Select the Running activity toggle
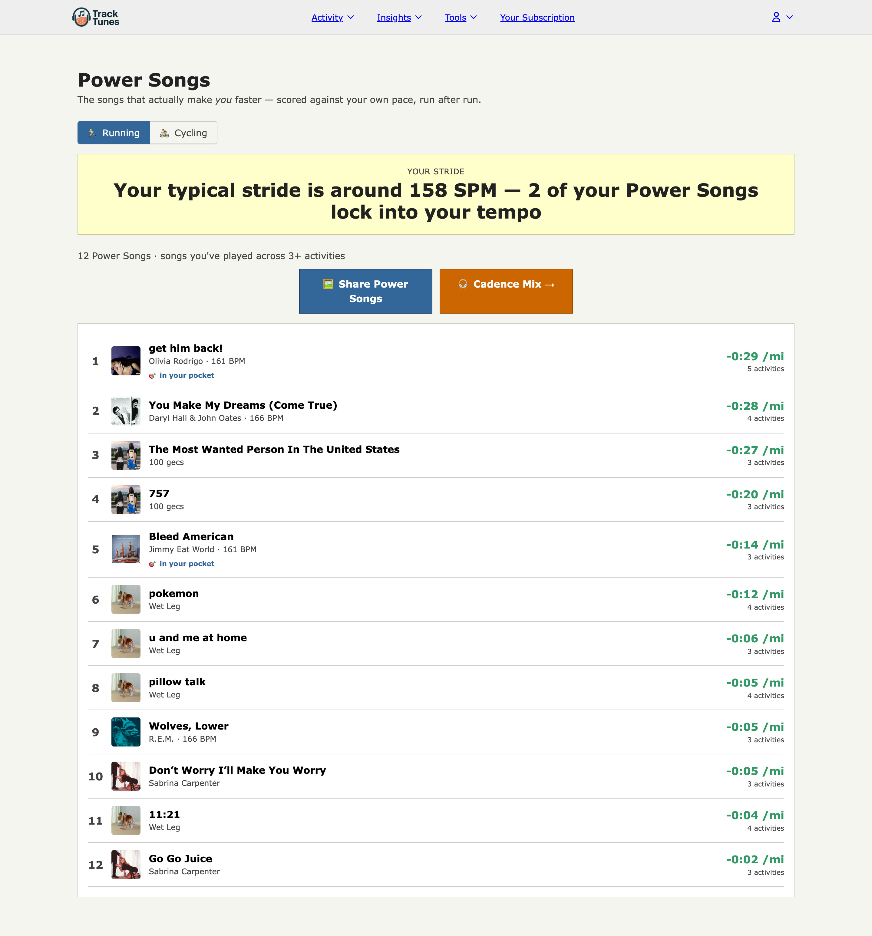872x936 pixels. coord(114,133)
